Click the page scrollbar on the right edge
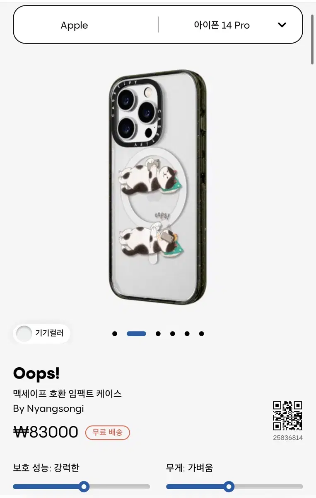Screen dimensions: 316x498 click(x=312, y=39)
